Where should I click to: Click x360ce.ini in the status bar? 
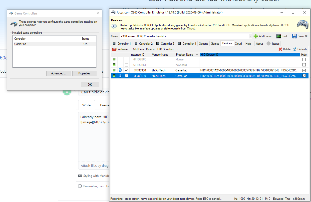pyautogui.click(x=299, y=199)
